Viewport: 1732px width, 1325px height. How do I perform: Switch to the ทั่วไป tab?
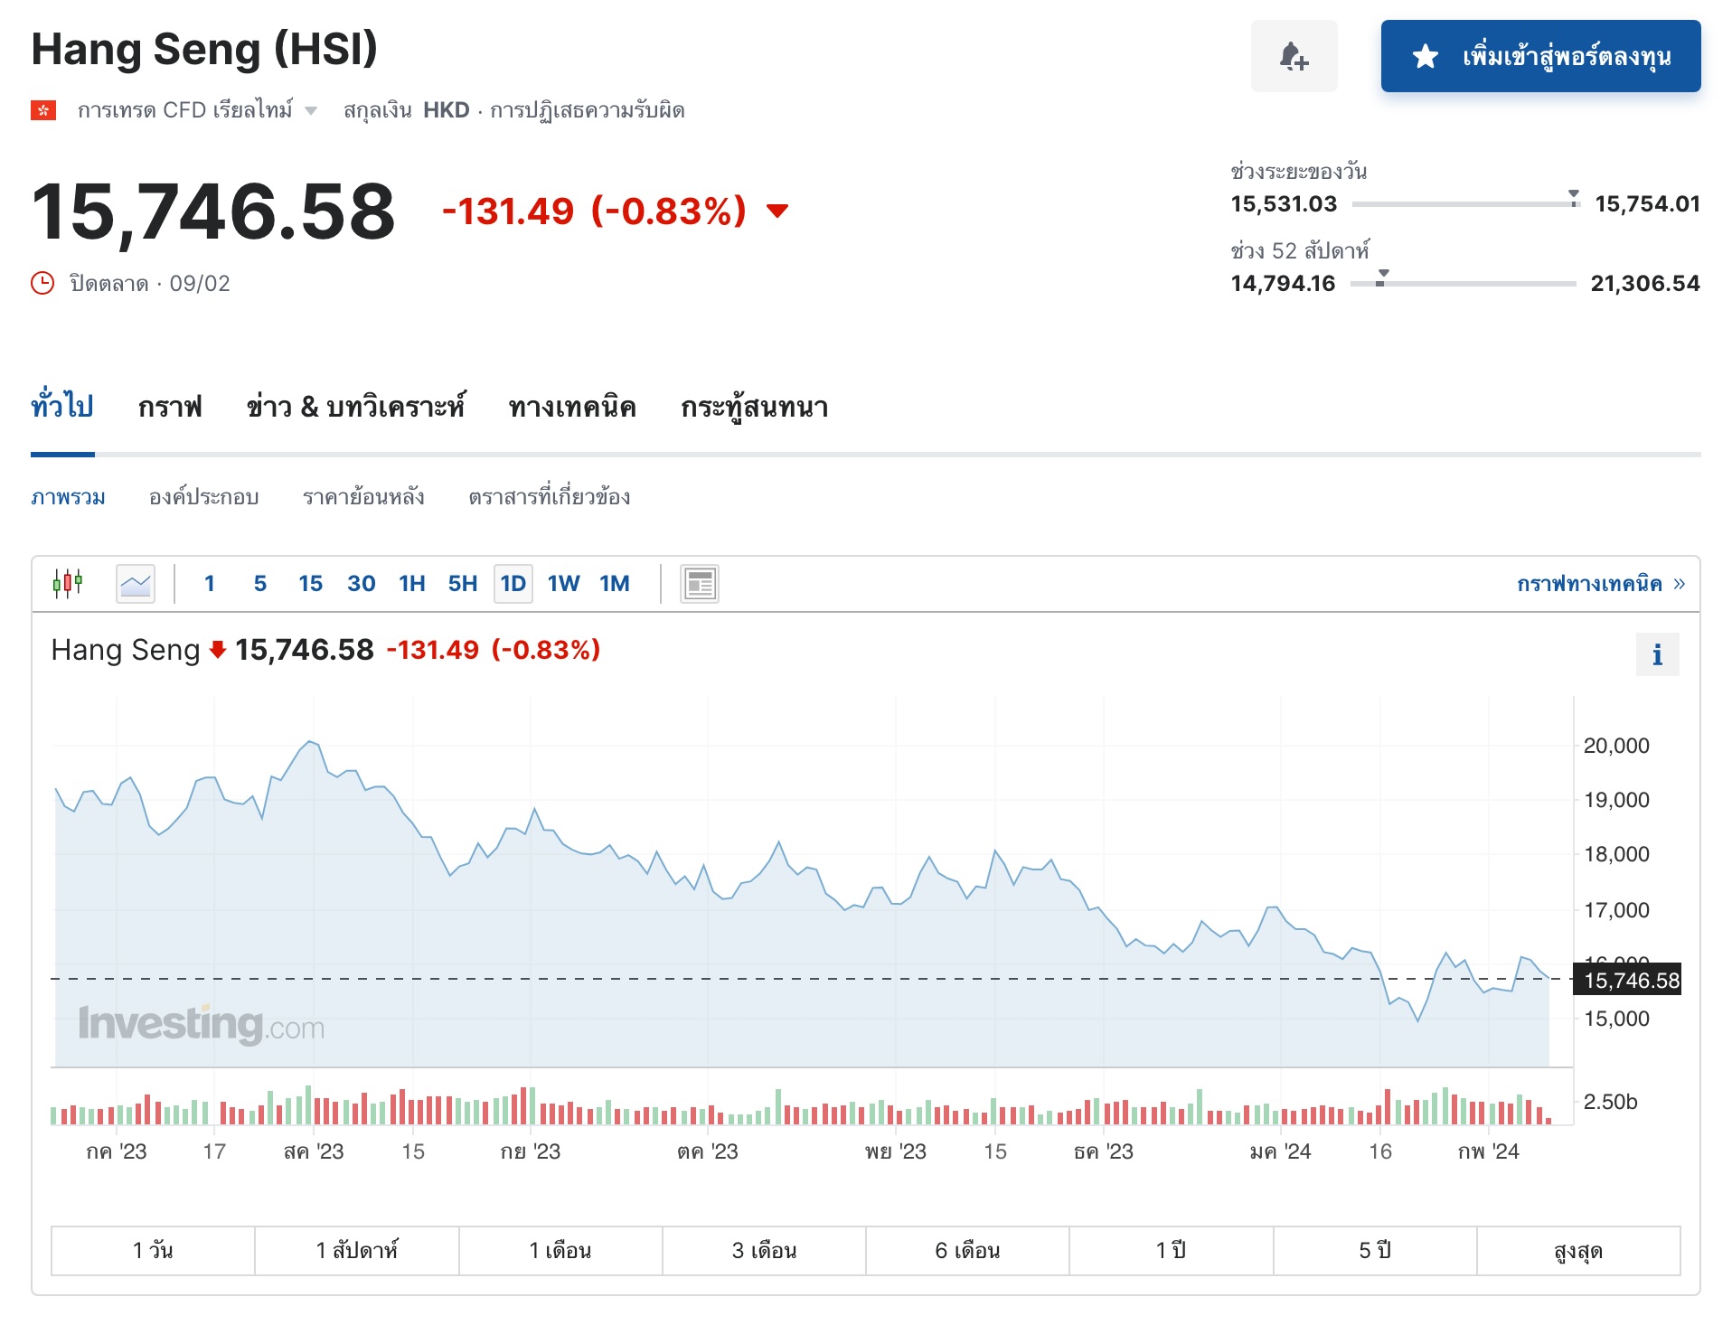(62, 407)
